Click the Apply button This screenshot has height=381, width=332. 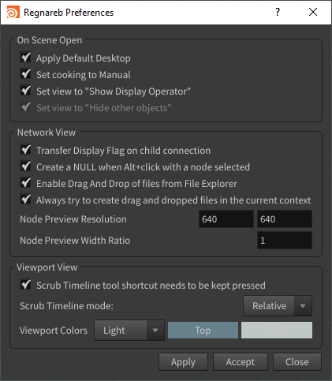(x=183, y=362)
